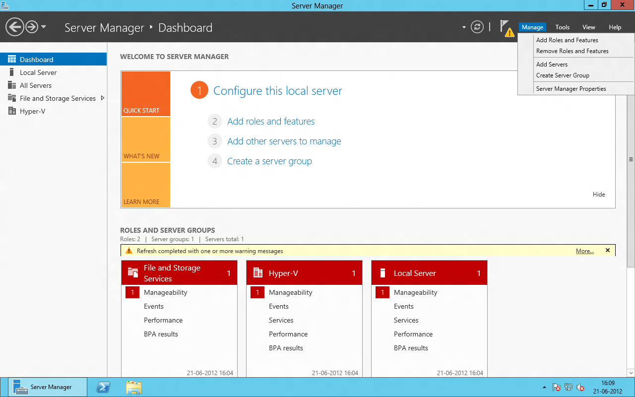The height and width of the screenshot is (397, 635).
Task: Select Local Server in navigation pane
Action: coord(38,72)
